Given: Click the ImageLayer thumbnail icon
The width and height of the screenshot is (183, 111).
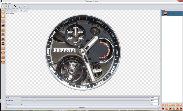Looking at the screenshot, I should (165, 14).
